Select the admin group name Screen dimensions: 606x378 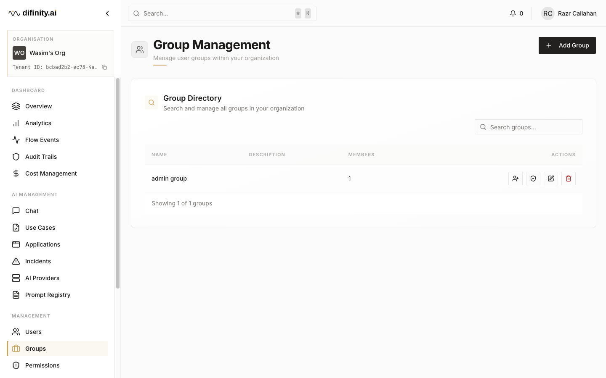point(169,178)
